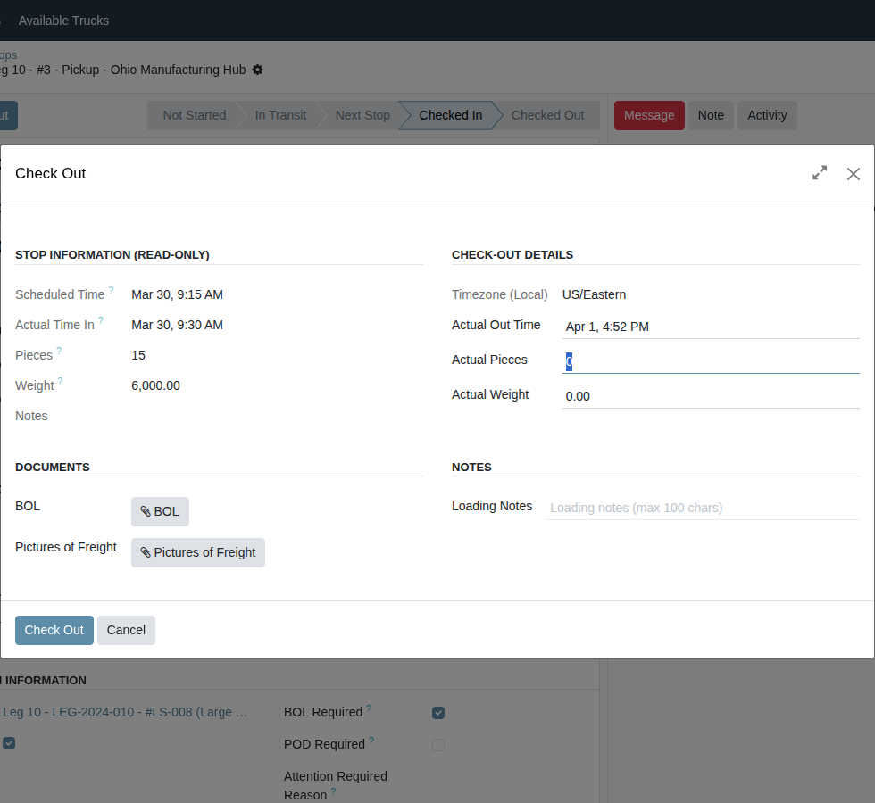The image size is (875, 803).
Task: Click the Notes section heading on the right
Action: point(471,468)
